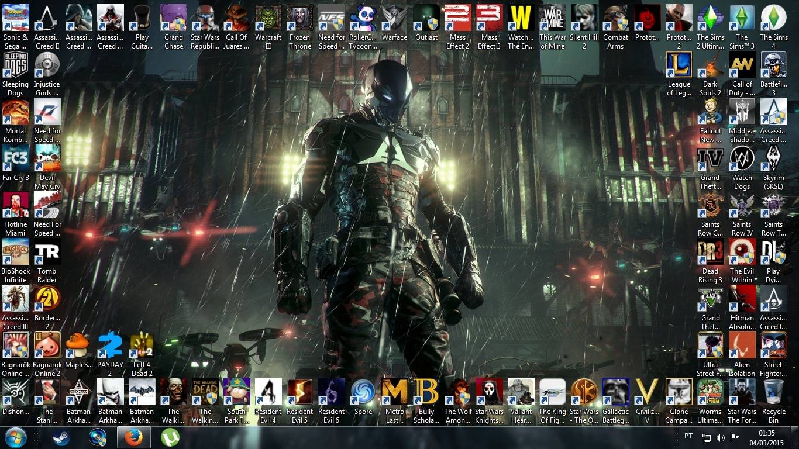Screen dimensions: 799x449
Task: Click the Hotline Miami icon
Action: (x=16, y=205)
